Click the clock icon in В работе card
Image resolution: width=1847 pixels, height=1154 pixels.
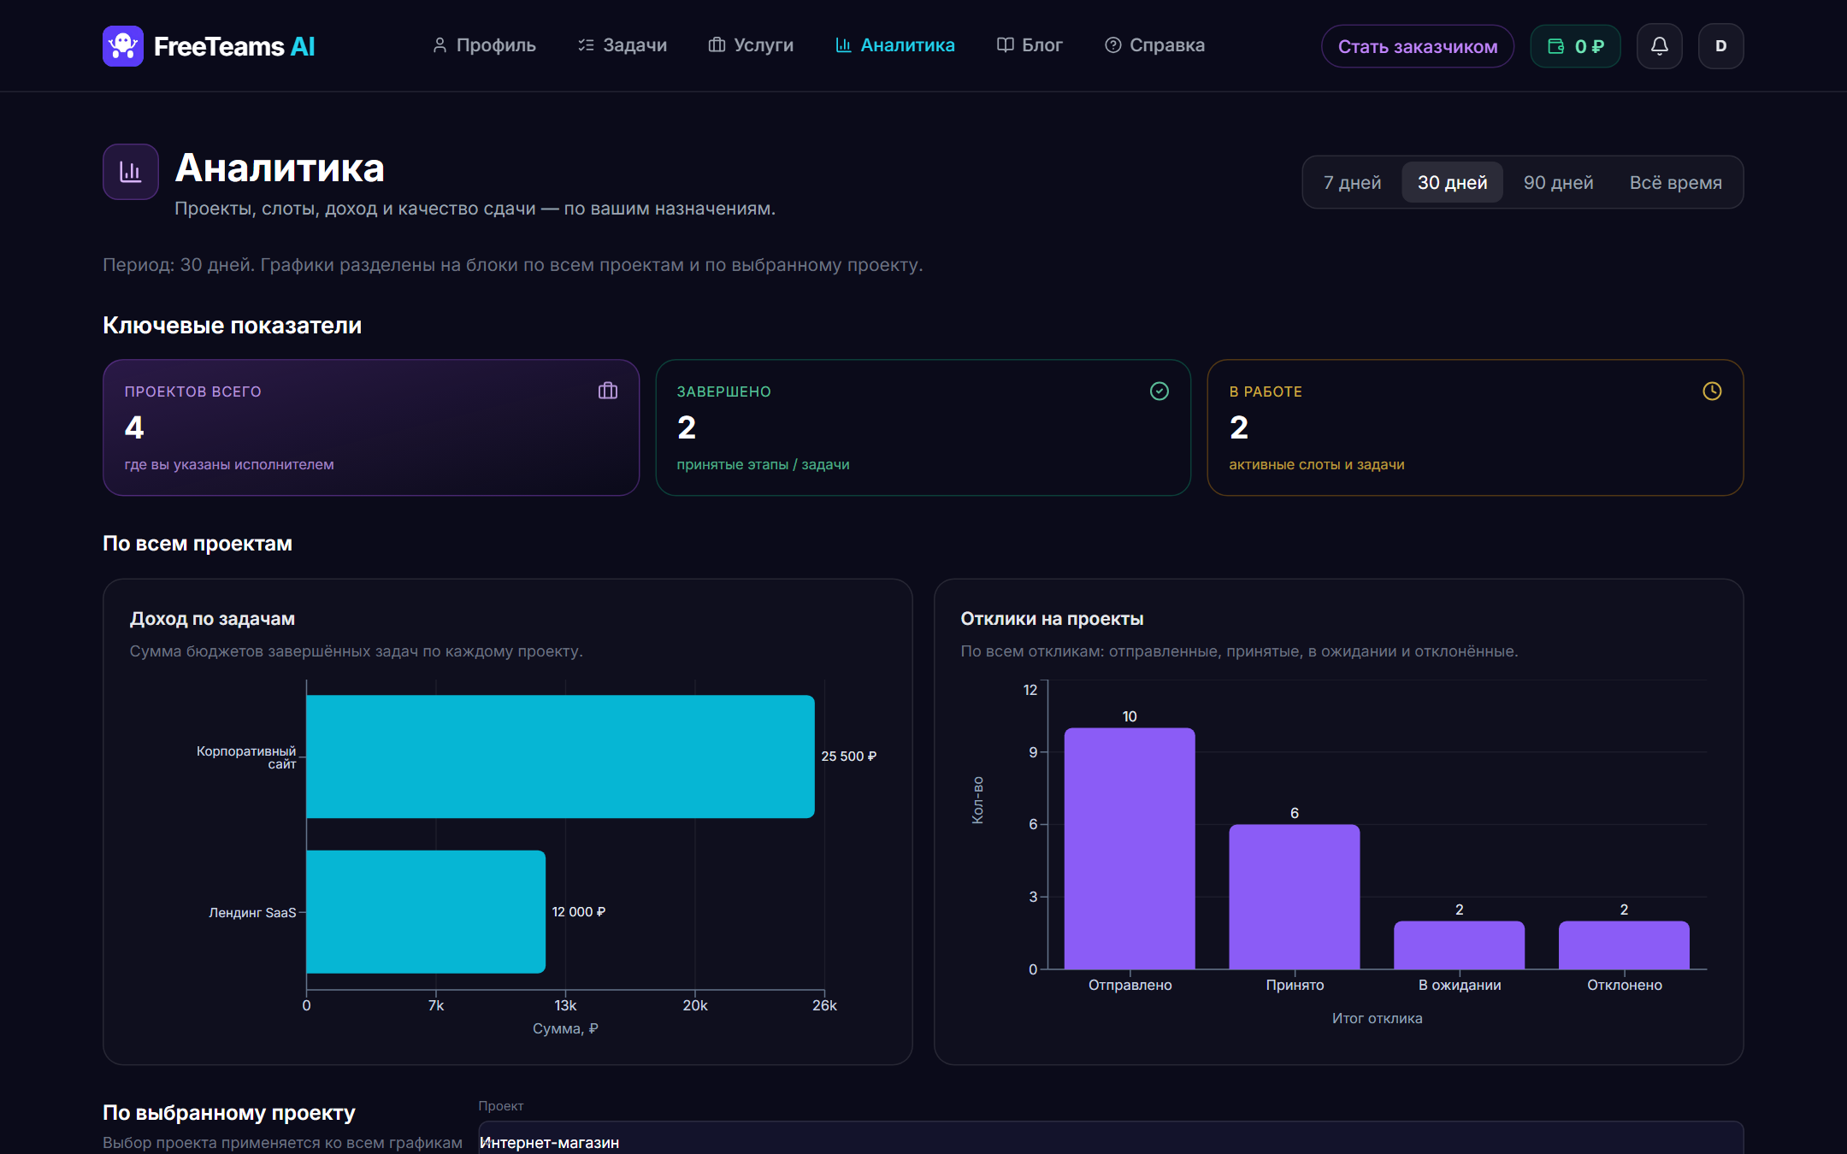pyautogui.click(x=1712, y=391)
